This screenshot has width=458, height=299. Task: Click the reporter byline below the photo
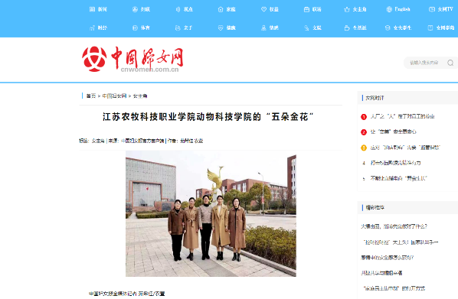(127, 294)
